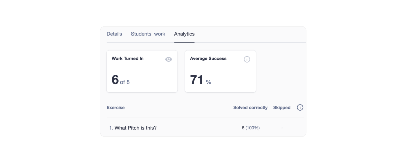Click the Exercise column header

tap(116, 107)
